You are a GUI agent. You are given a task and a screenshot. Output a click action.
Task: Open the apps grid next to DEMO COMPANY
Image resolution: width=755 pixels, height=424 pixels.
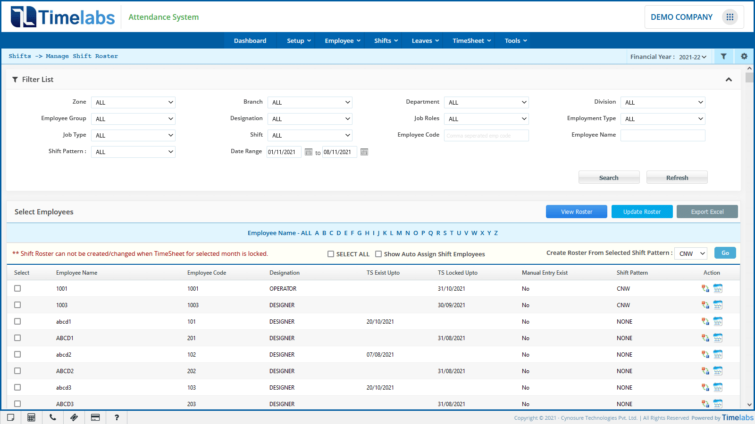(x=730, y=17)
